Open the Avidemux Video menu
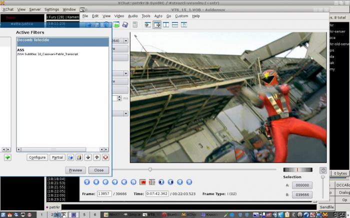The width and height of the screenshot is (350, 218). [x=119, y=16]
